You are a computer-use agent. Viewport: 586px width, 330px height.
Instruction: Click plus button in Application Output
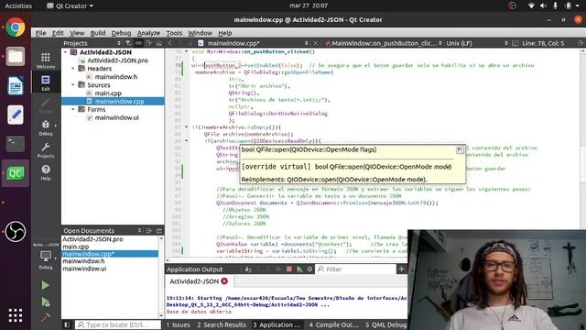click(x=401, y=269)
